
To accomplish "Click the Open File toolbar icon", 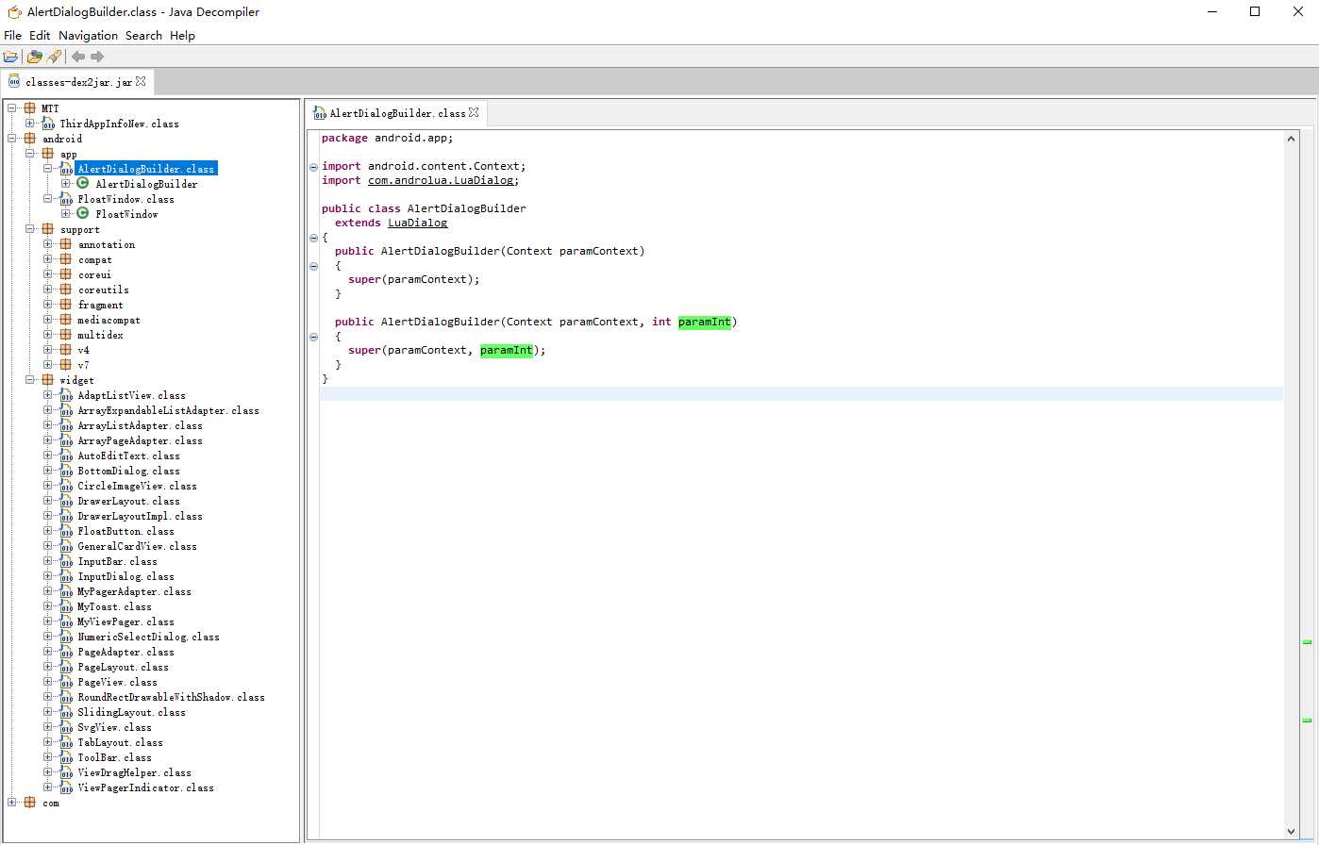I will pyautogui.click(x=10, y=57).
